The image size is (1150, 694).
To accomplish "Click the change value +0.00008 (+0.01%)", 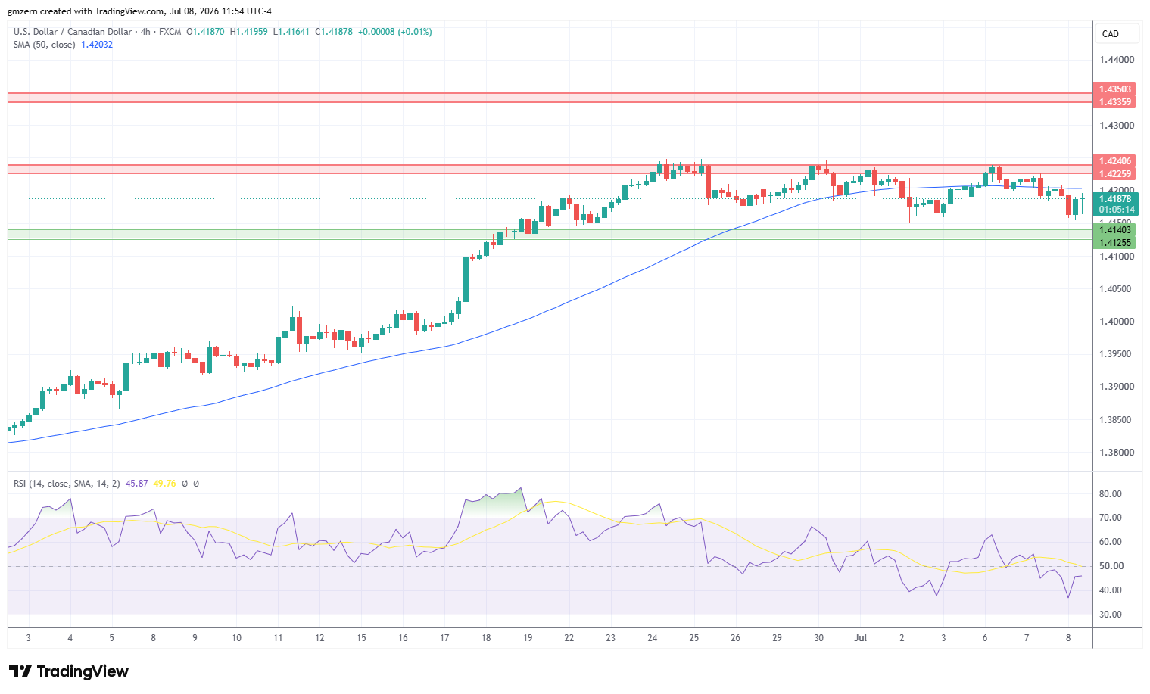I will [x=394, y=32].
